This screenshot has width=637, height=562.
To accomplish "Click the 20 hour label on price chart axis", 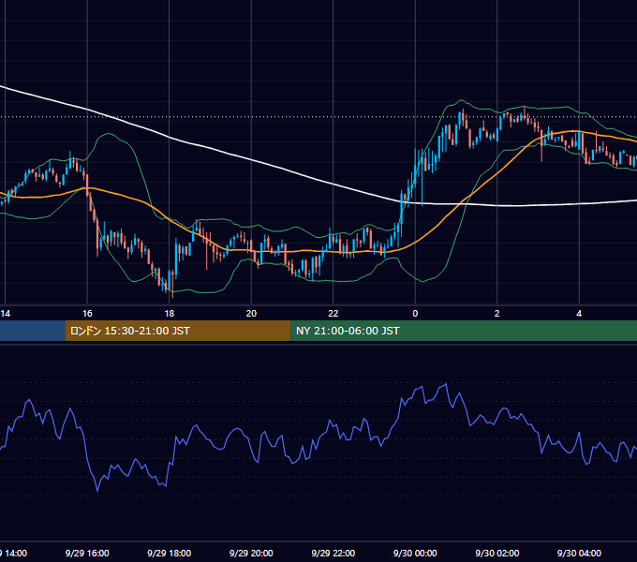I will pyautogui.click(x=251, y=314).
